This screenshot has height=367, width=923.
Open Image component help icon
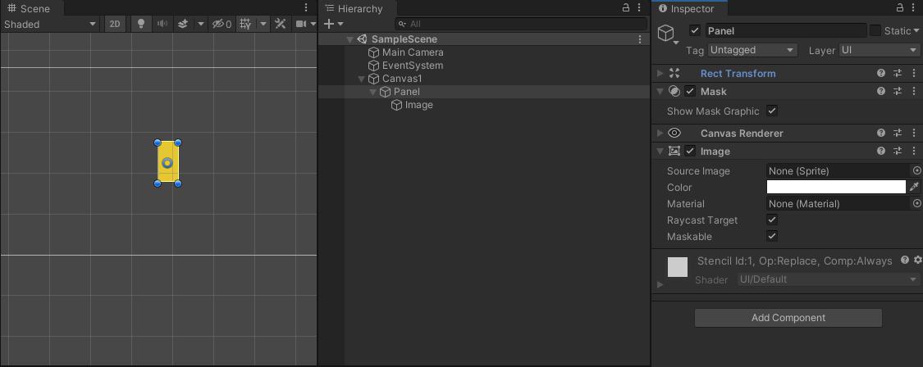click(880, 152)
